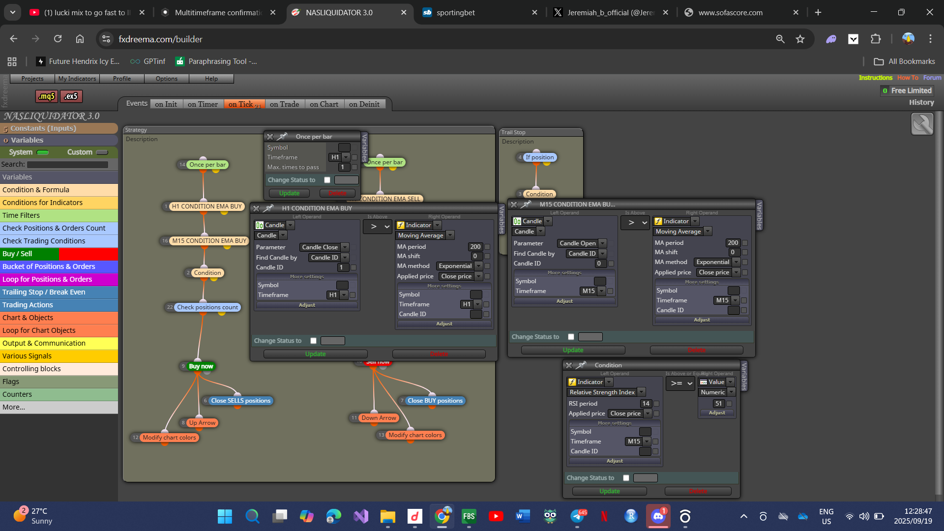The image size is (944, 531).
Task: Switch to the on Trade event tab
Action: [x=284, y=104]
